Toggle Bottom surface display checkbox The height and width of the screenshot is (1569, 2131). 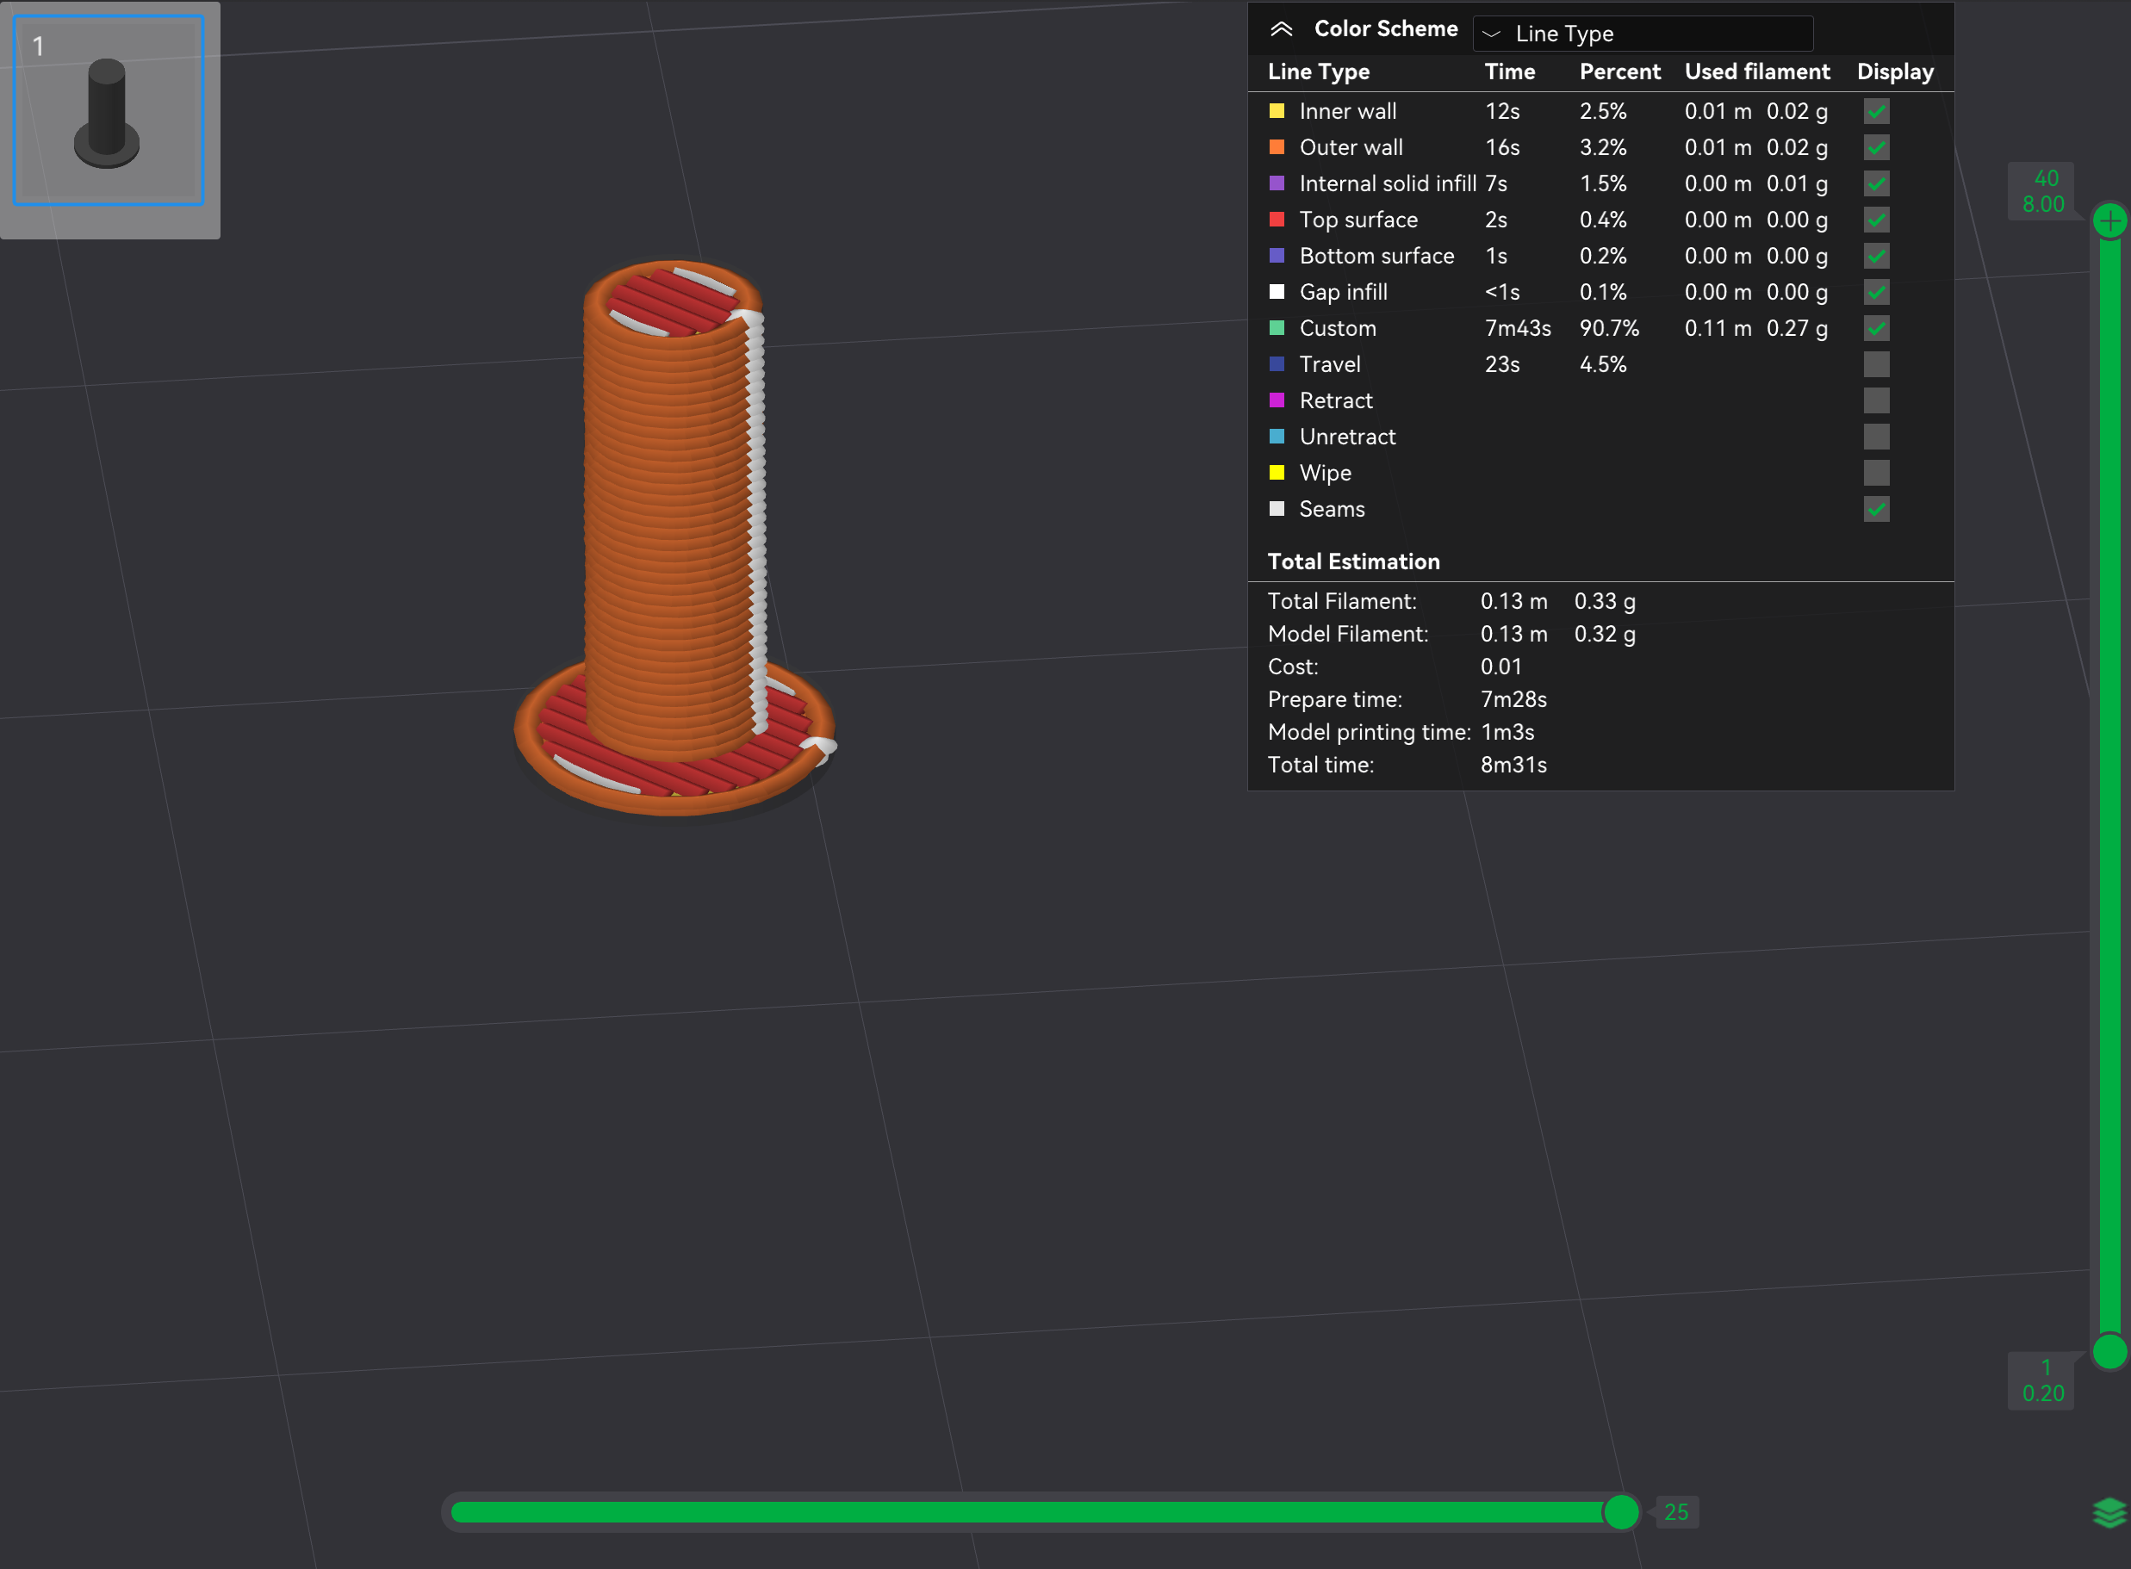1875,256
